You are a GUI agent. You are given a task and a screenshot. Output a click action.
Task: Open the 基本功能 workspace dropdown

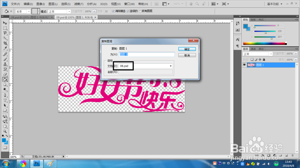coord(275,4)
